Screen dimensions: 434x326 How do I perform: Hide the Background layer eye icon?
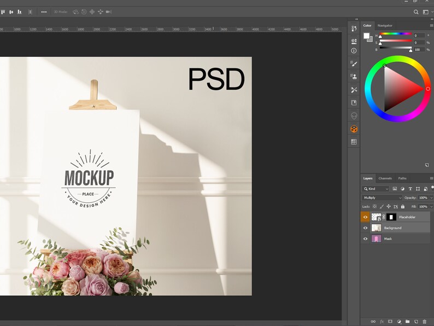pyautogui.click(x=365, y=228)
